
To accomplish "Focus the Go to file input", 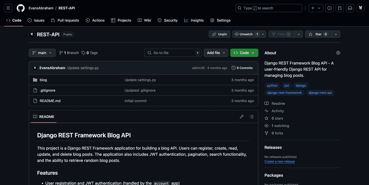I will click(x=173, y=53).
